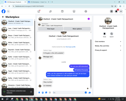Open the profile circle icon in navigation
This screenshot has height=101, width=126.
tap(86, 11)
